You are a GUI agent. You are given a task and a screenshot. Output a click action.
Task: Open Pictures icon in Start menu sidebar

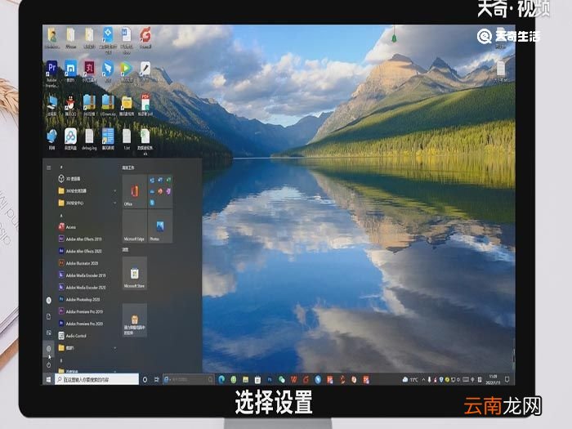click(48, 333)
